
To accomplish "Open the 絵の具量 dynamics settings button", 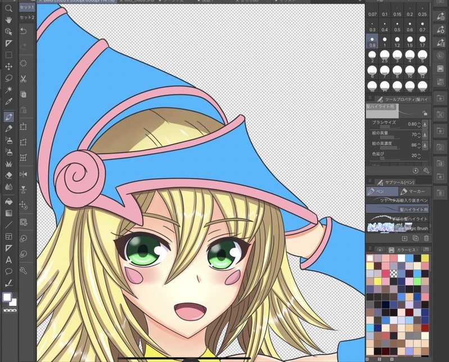I will (x=425, y=134).
